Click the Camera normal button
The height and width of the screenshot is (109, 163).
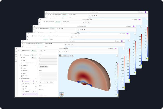[52, 83]
